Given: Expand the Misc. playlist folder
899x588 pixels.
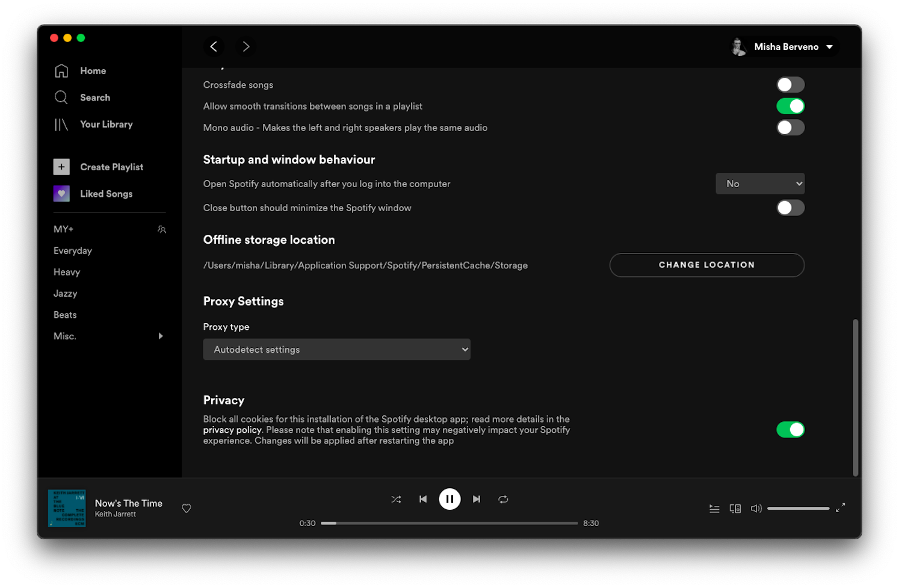Looking at the screenshot, I should point(161,336).
